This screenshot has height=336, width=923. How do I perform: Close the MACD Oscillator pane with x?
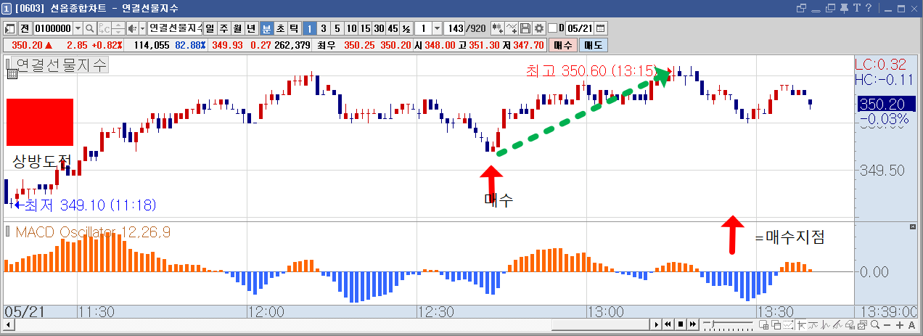[x=913, y=227]
